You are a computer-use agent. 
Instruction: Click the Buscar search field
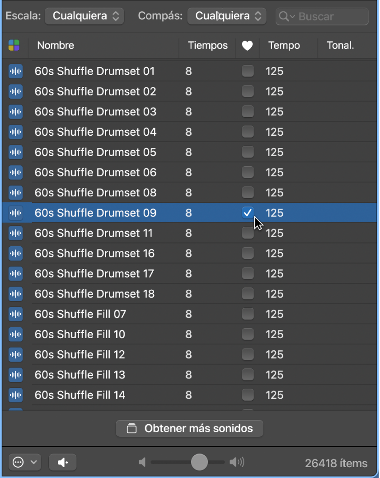[x=328, y=16]
